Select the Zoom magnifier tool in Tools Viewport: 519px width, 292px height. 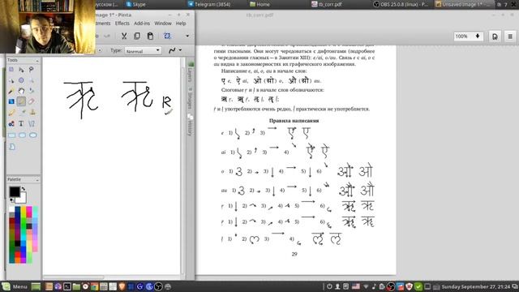[x=32, y=80]
